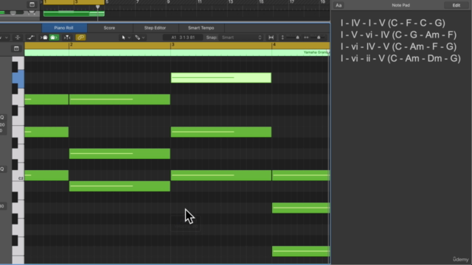Click the A1 3 1 3 81 position display
The height and width of the screenshot is (265, 472).
183,38
